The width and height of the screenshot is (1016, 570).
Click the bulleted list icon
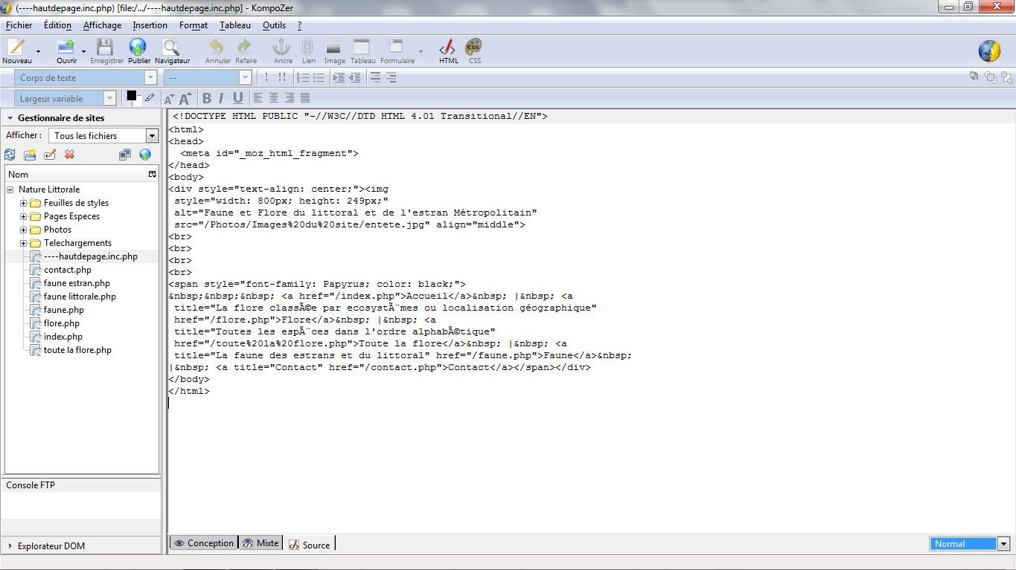click(x=319, y=77)
